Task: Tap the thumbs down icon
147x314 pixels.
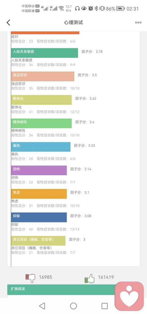Action: [x=30, y=278]
